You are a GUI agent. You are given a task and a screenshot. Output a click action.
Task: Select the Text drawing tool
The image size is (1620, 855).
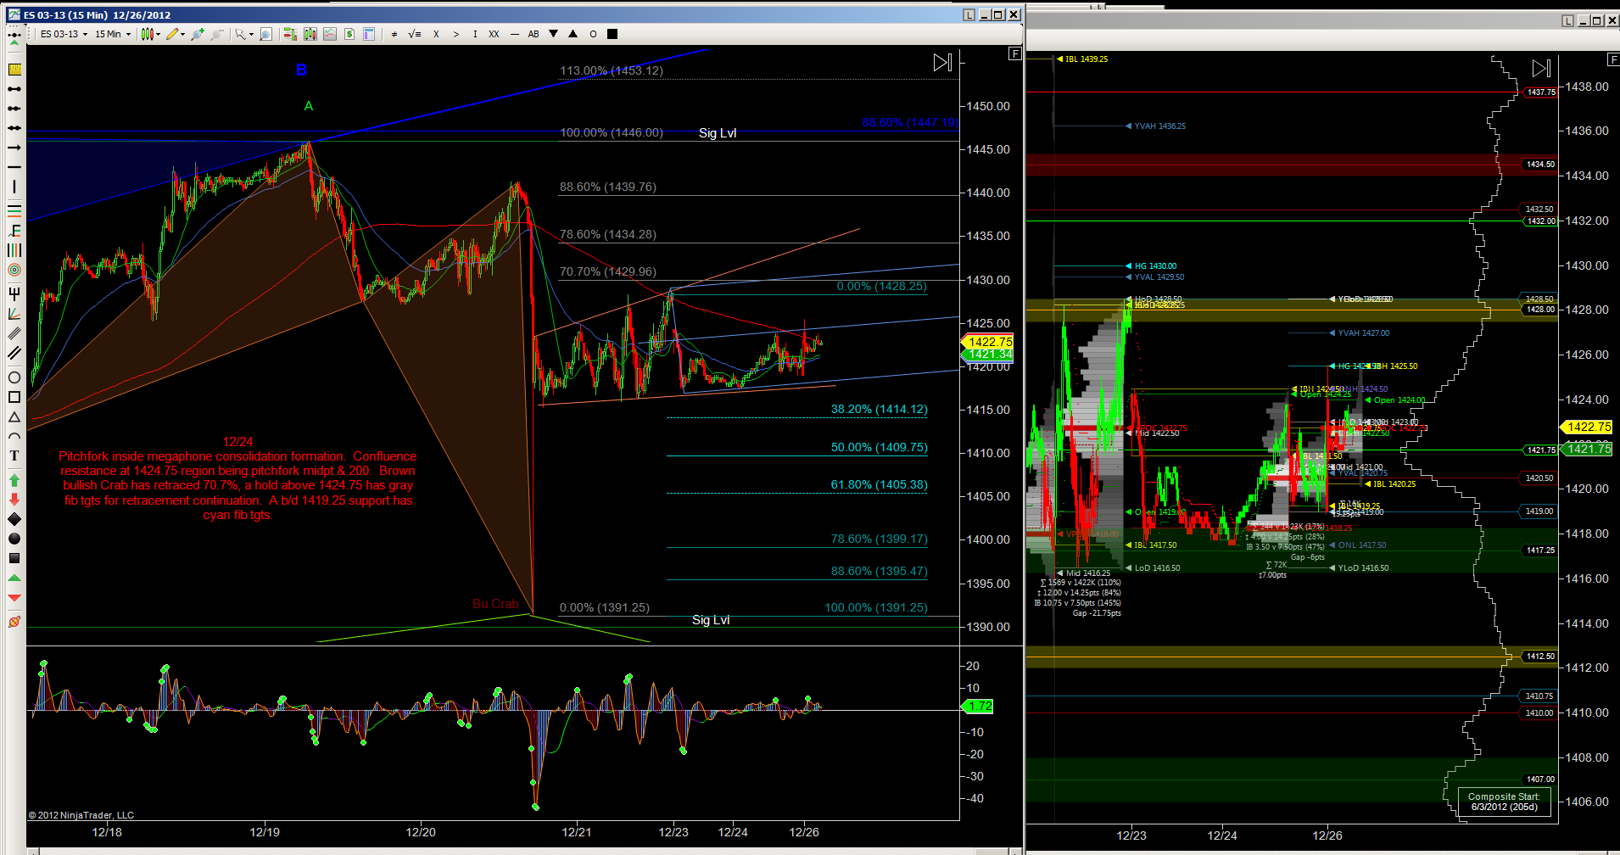[14, 455]
